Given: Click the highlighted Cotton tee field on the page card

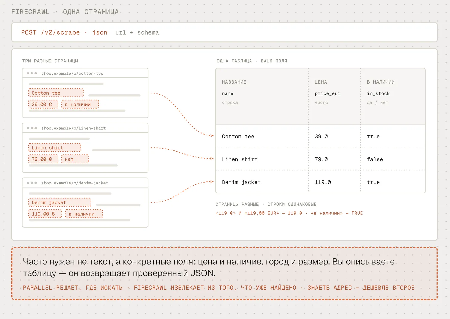Looking at the screenshot, I should tap(56, 93).
